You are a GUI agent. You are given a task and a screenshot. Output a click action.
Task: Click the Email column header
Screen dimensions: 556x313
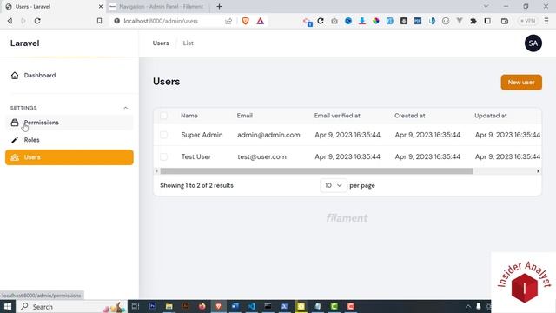(245, 116)
